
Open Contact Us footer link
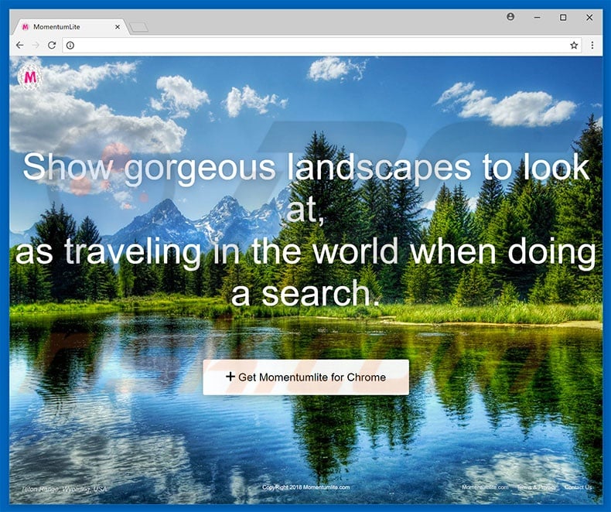[578, 487]
